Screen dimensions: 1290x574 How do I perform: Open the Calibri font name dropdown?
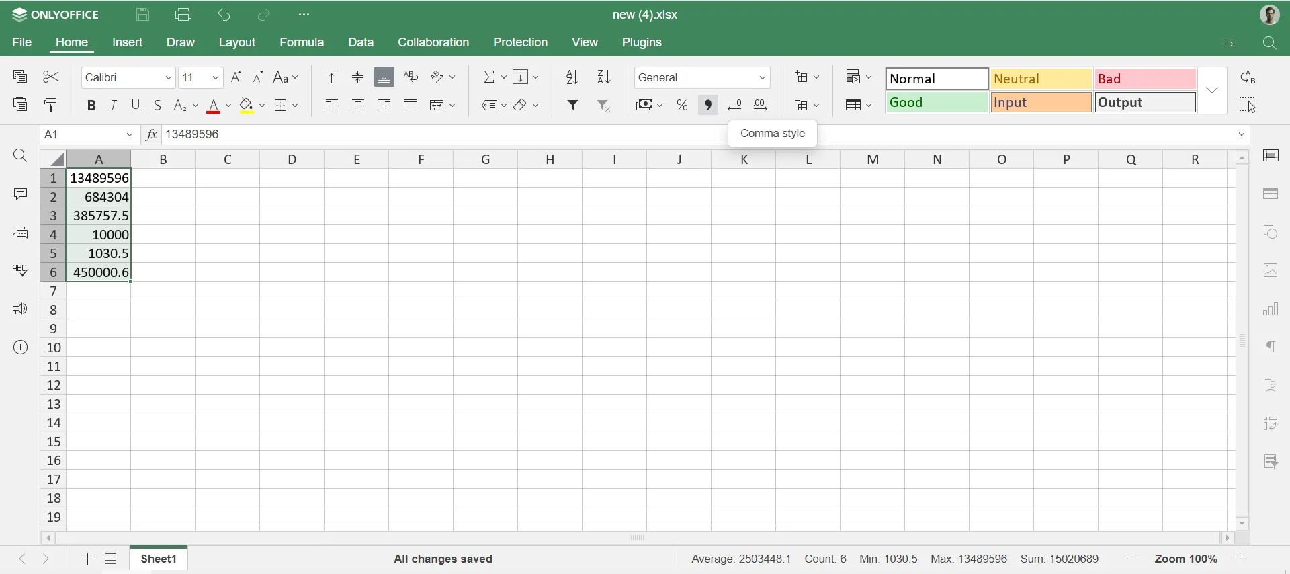coord(168,78)
